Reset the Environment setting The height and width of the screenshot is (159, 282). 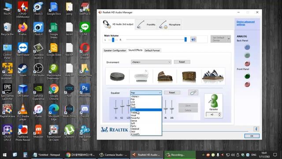182,62
